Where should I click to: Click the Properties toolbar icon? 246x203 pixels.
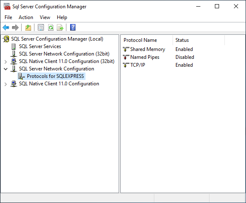41,28
